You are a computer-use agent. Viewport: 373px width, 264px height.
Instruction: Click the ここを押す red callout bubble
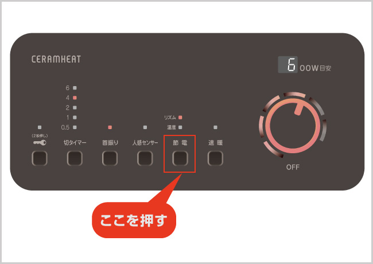click(x=134, y=220)
